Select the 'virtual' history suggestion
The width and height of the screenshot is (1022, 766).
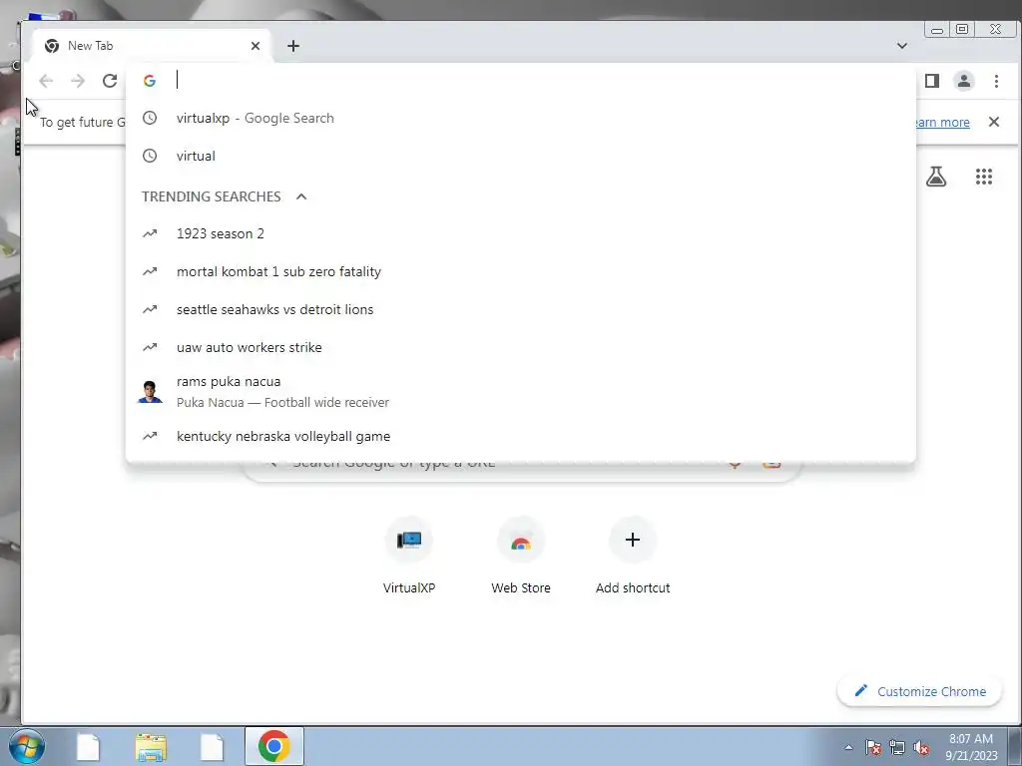coord(521,156)
